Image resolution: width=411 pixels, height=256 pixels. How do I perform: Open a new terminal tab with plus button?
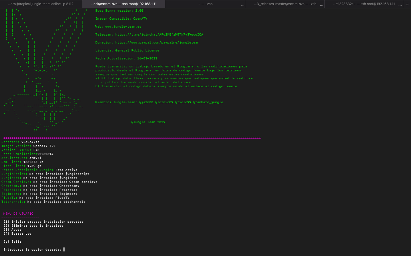click(x=407, y=4)
